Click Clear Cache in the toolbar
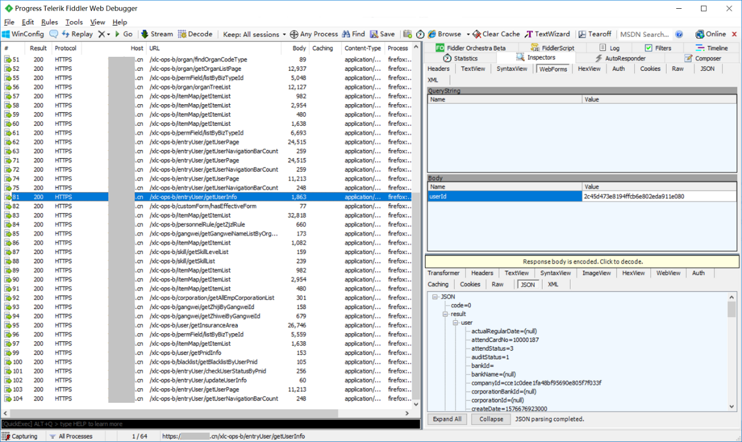The image size is (742, 442). coord(497,34)
